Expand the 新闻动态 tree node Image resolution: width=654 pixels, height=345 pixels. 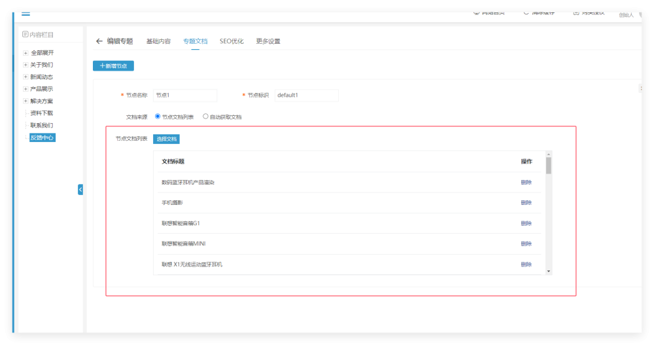click(x=26, y=77)
